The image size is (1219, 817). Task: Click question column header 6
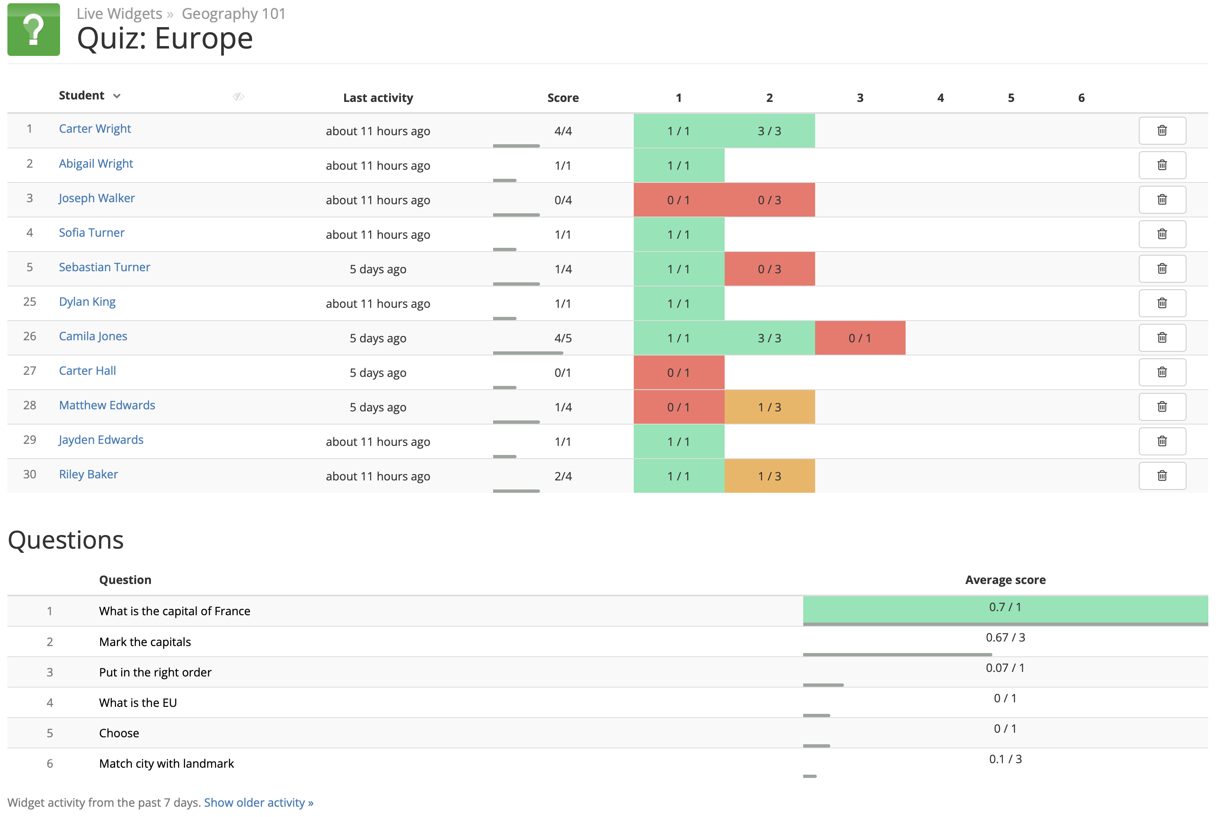[x=1081, y=98]
